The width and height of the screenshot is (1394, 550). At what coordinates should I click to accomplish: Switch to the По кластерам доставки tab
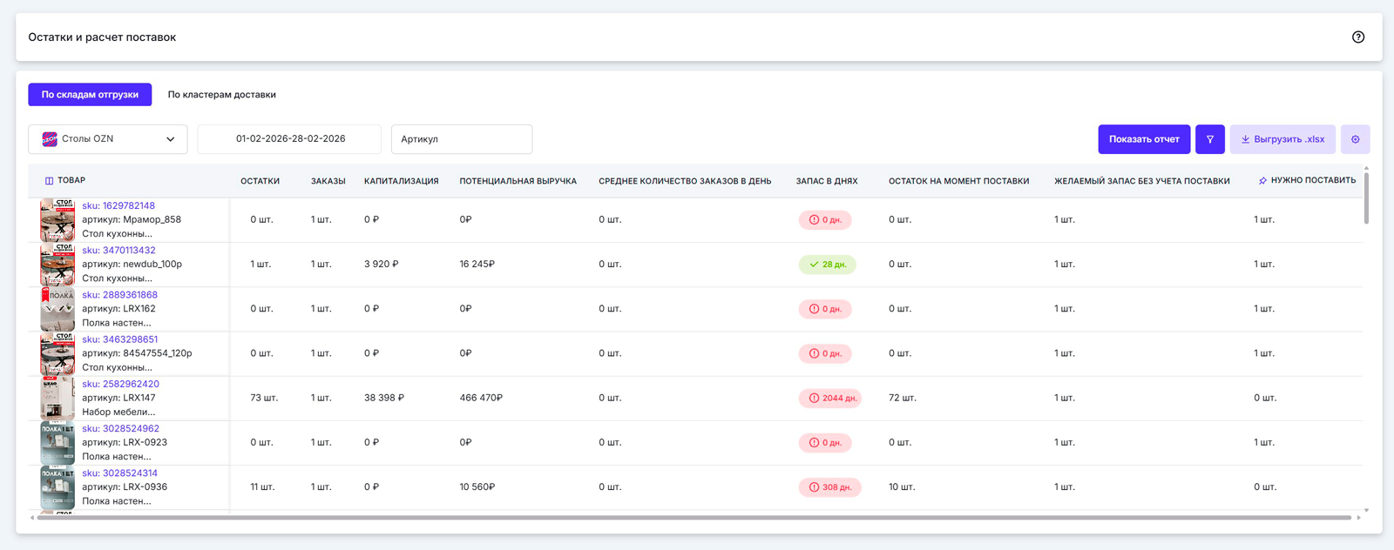click(x=221, y=95)
